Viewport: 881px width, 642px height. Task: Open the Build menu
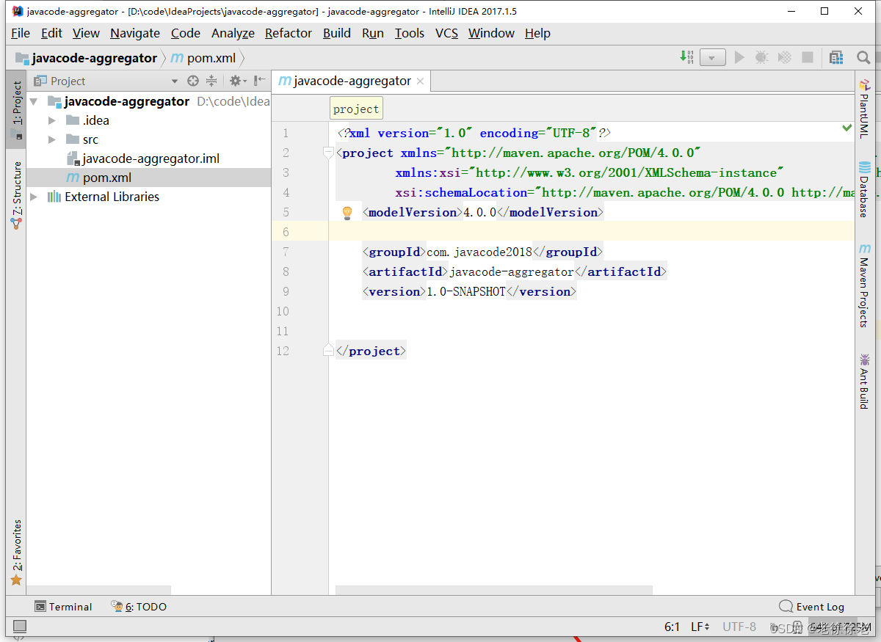pyautogui.click(x=337, y=33)
